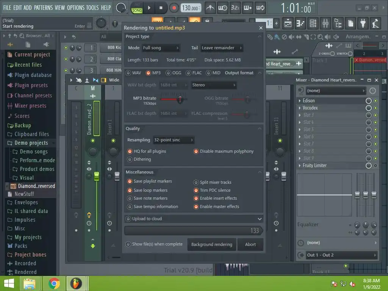The height and width of the screenshot is (291, 388).
Task: Click the Stop button in transport
Action: point(161,8)
